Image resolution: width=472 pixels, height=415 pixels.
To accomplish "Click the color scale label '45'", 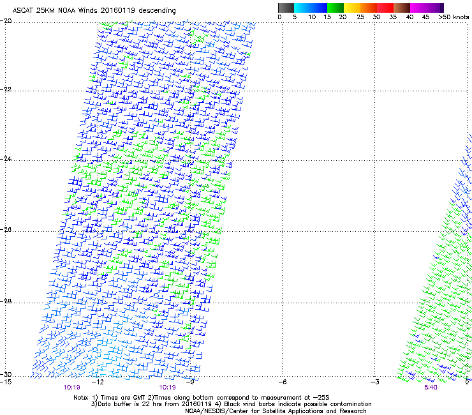I will 425,17.
